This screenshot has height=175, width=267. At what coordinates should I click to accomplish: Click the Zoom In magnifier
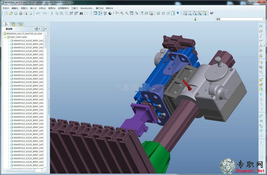tap(122, 13)
